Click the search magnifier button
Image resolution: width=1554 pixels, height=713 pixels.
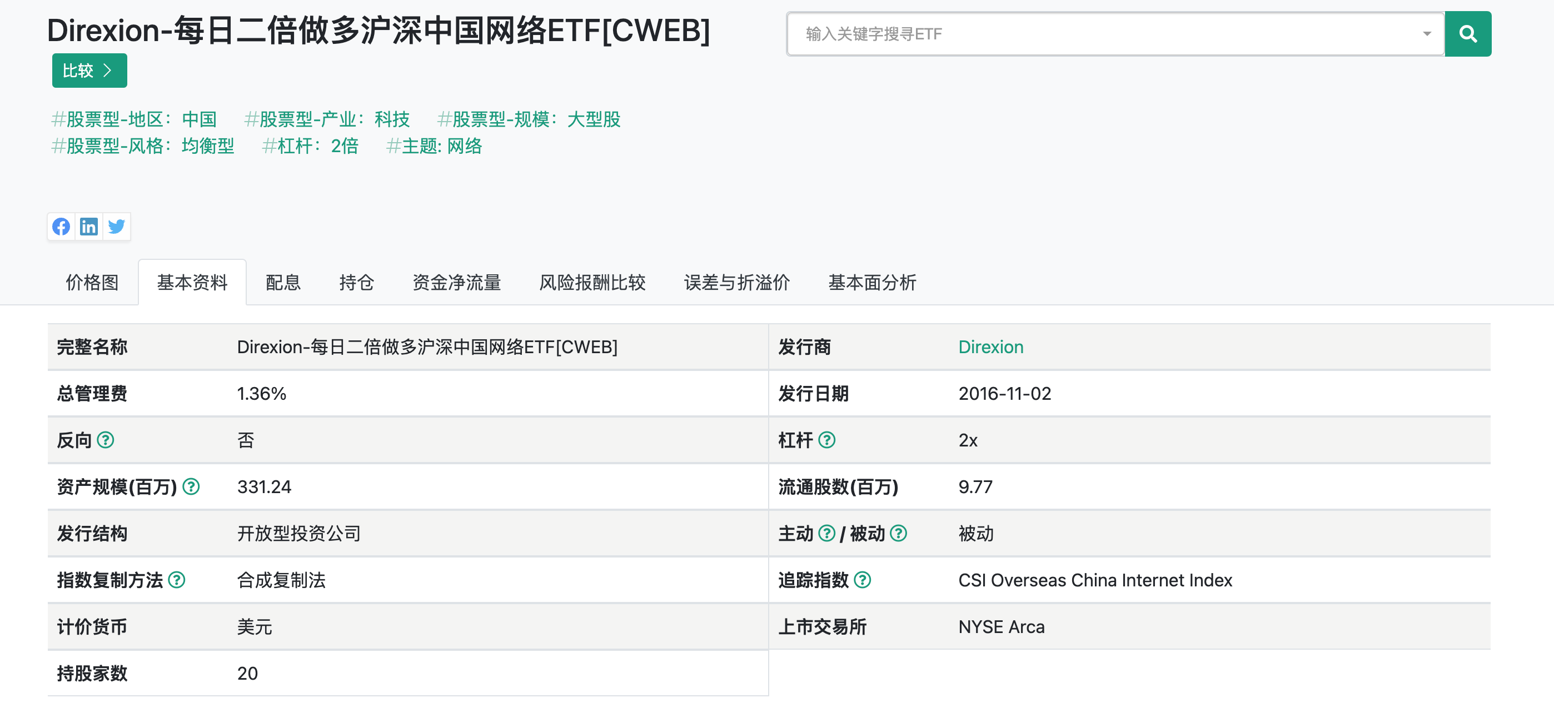pos(1468,34)
